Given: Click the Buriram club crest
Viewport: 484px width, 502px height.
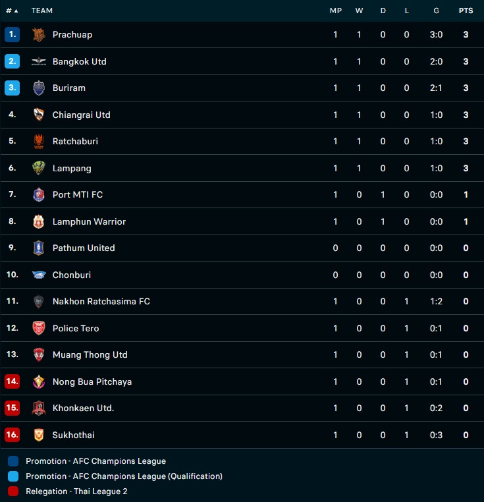Looking at the screenshot, I should [39, 88].
